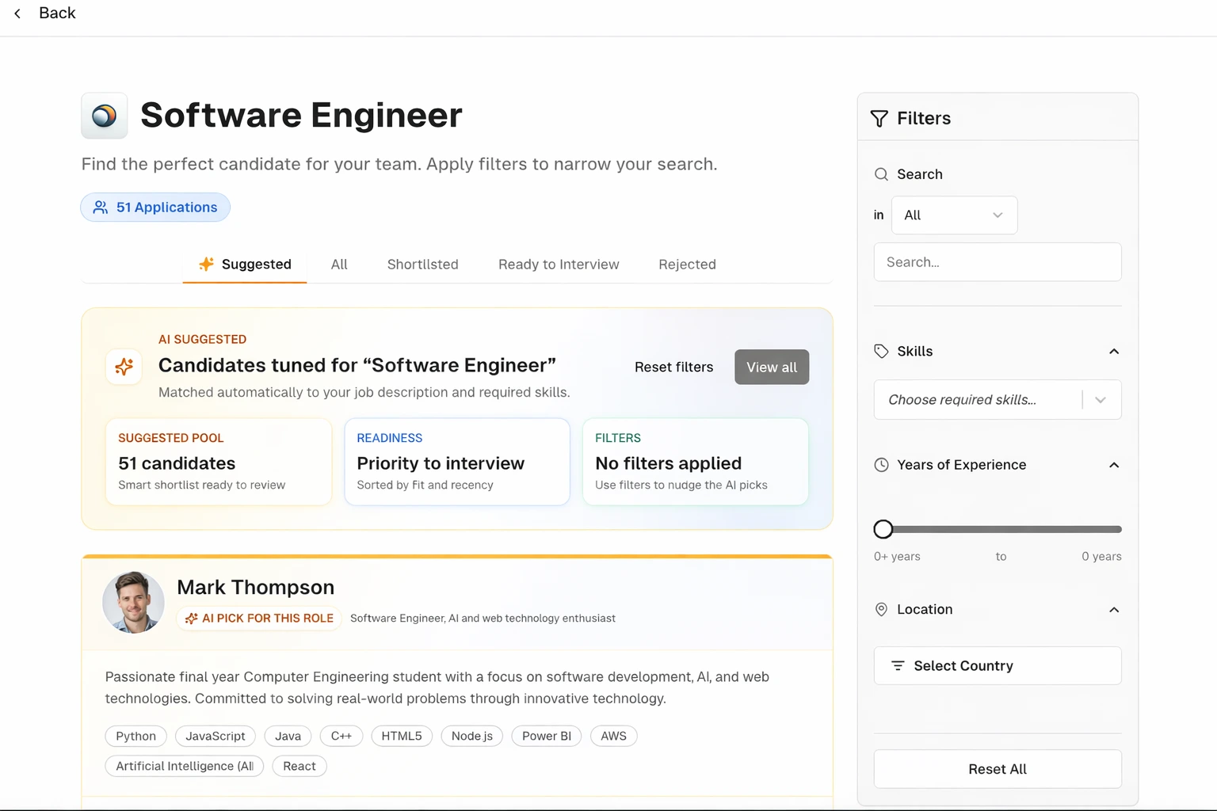Switch to the Shortlisted tab

tap(422, 265)
